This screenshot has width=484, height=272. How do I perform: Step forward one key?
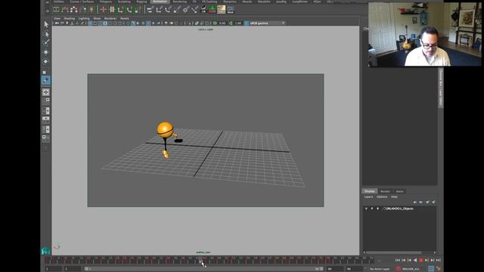coord(427,261)
